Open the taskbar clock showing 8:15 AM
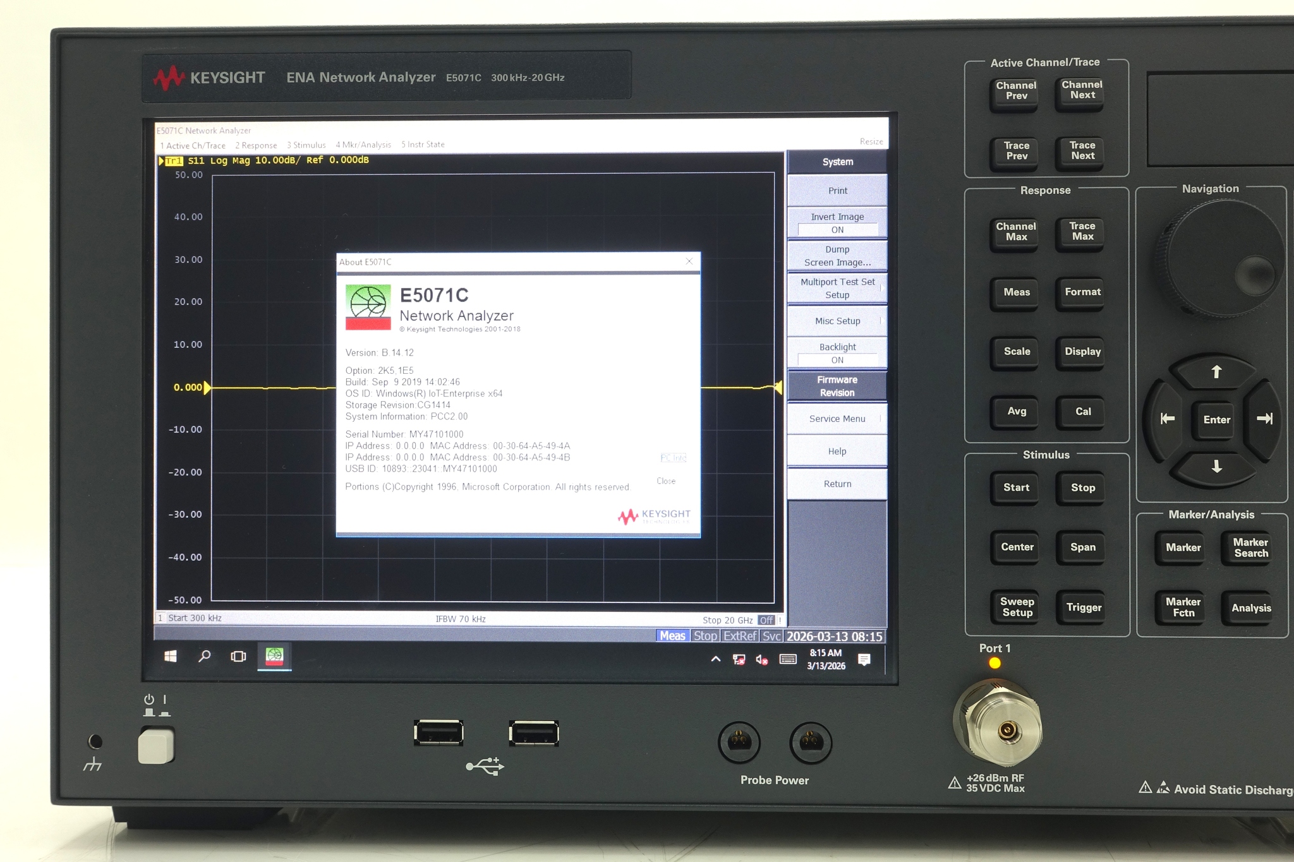1294x862 pixels. 826,659
